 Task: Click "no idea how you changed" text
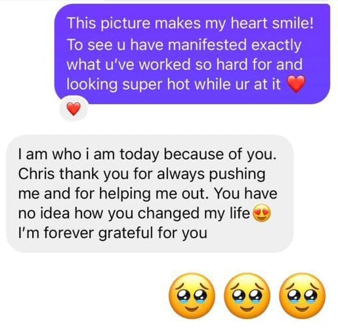[x=108, y=213]
